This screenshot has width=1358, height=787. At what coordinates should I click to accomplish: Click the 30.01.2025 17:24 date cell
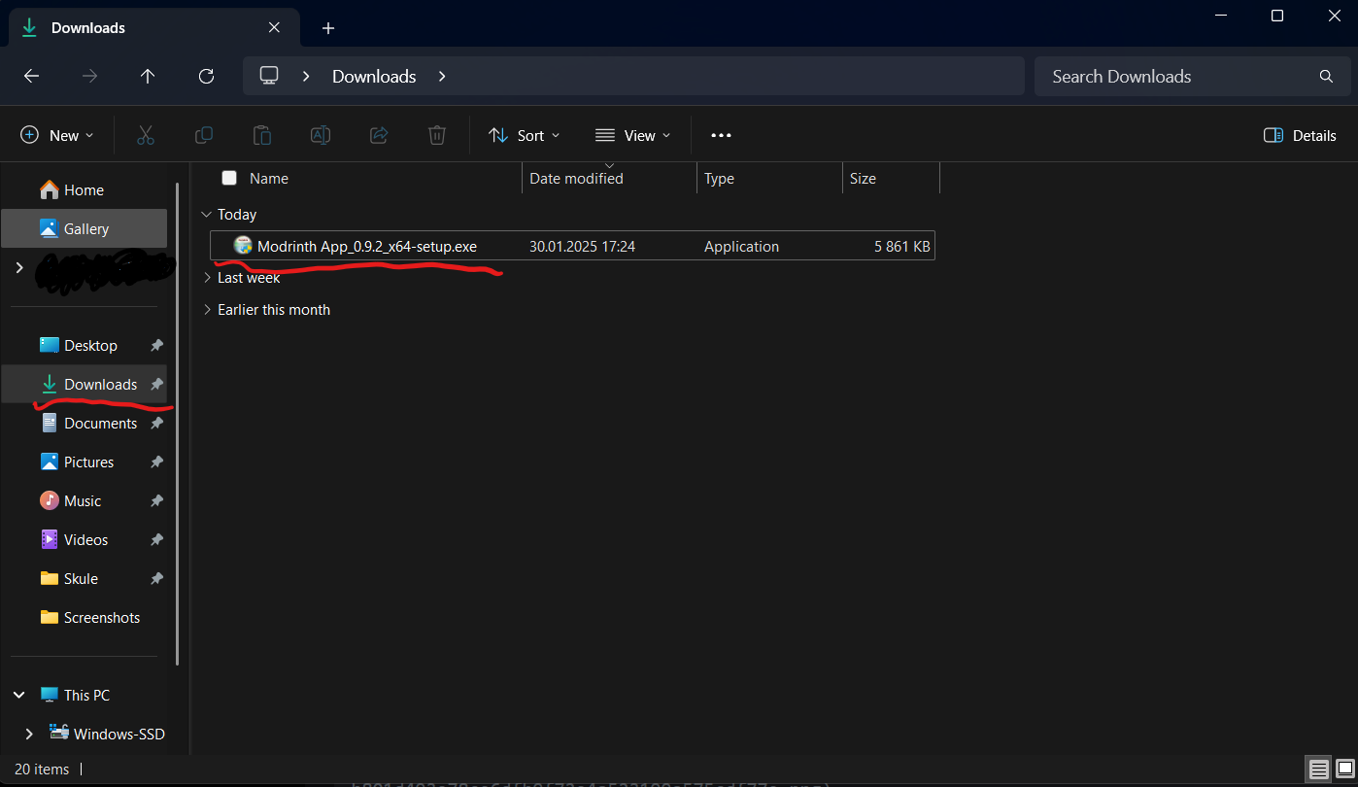click(582, 247)
